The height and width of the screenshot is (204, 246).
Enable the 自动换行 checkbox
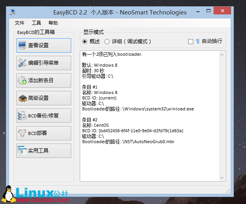point(190,42)
